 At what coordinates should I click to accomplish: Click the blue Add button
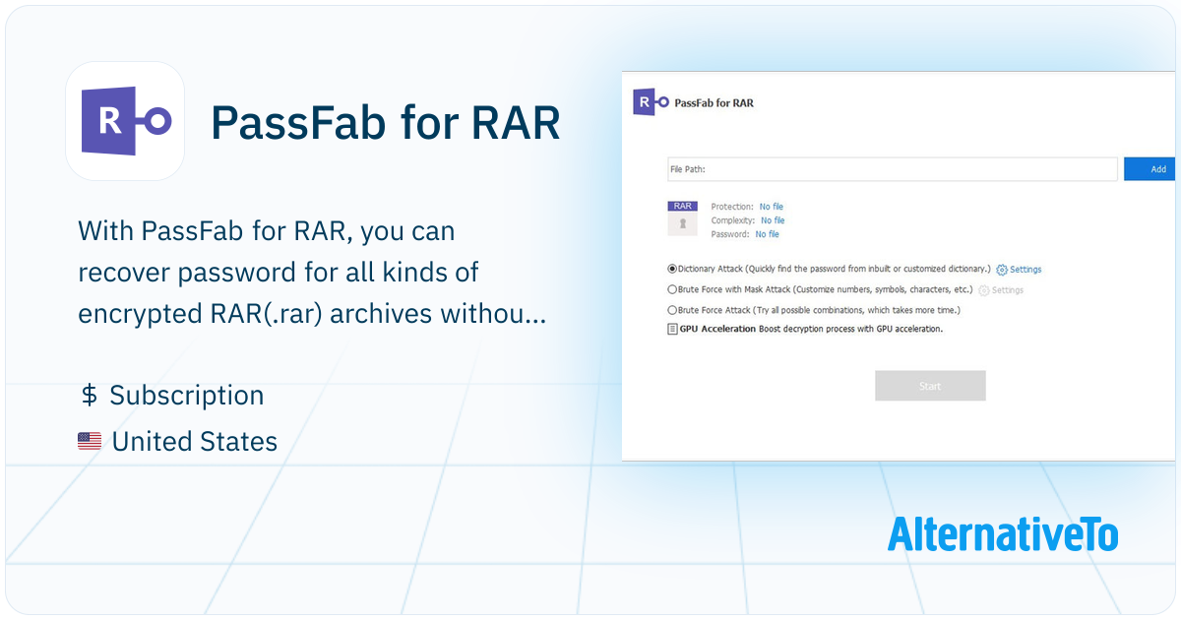[x=1150, y=169]
